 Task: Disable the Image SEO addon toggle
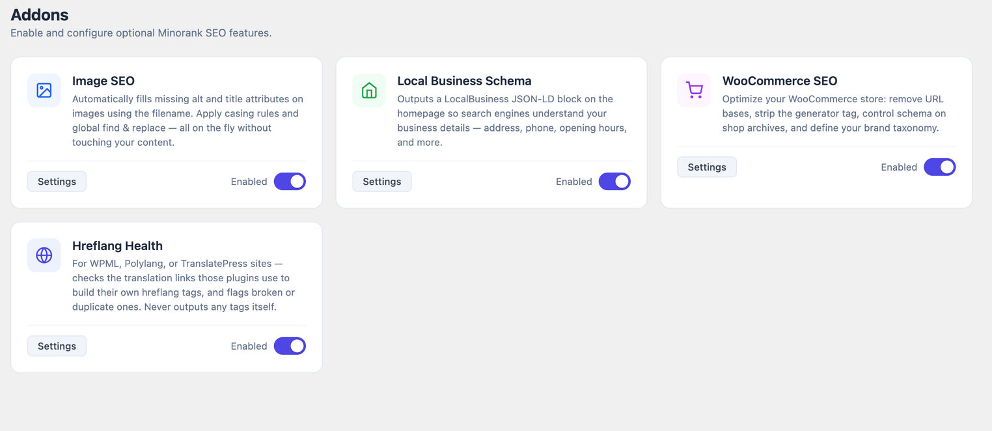pyautogui.click(x=290, y=182)
